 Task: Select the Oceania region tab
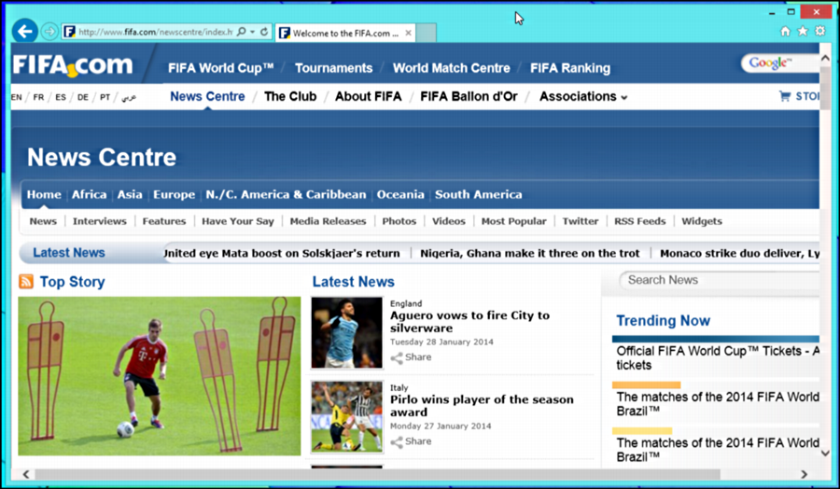click(400, 194)
